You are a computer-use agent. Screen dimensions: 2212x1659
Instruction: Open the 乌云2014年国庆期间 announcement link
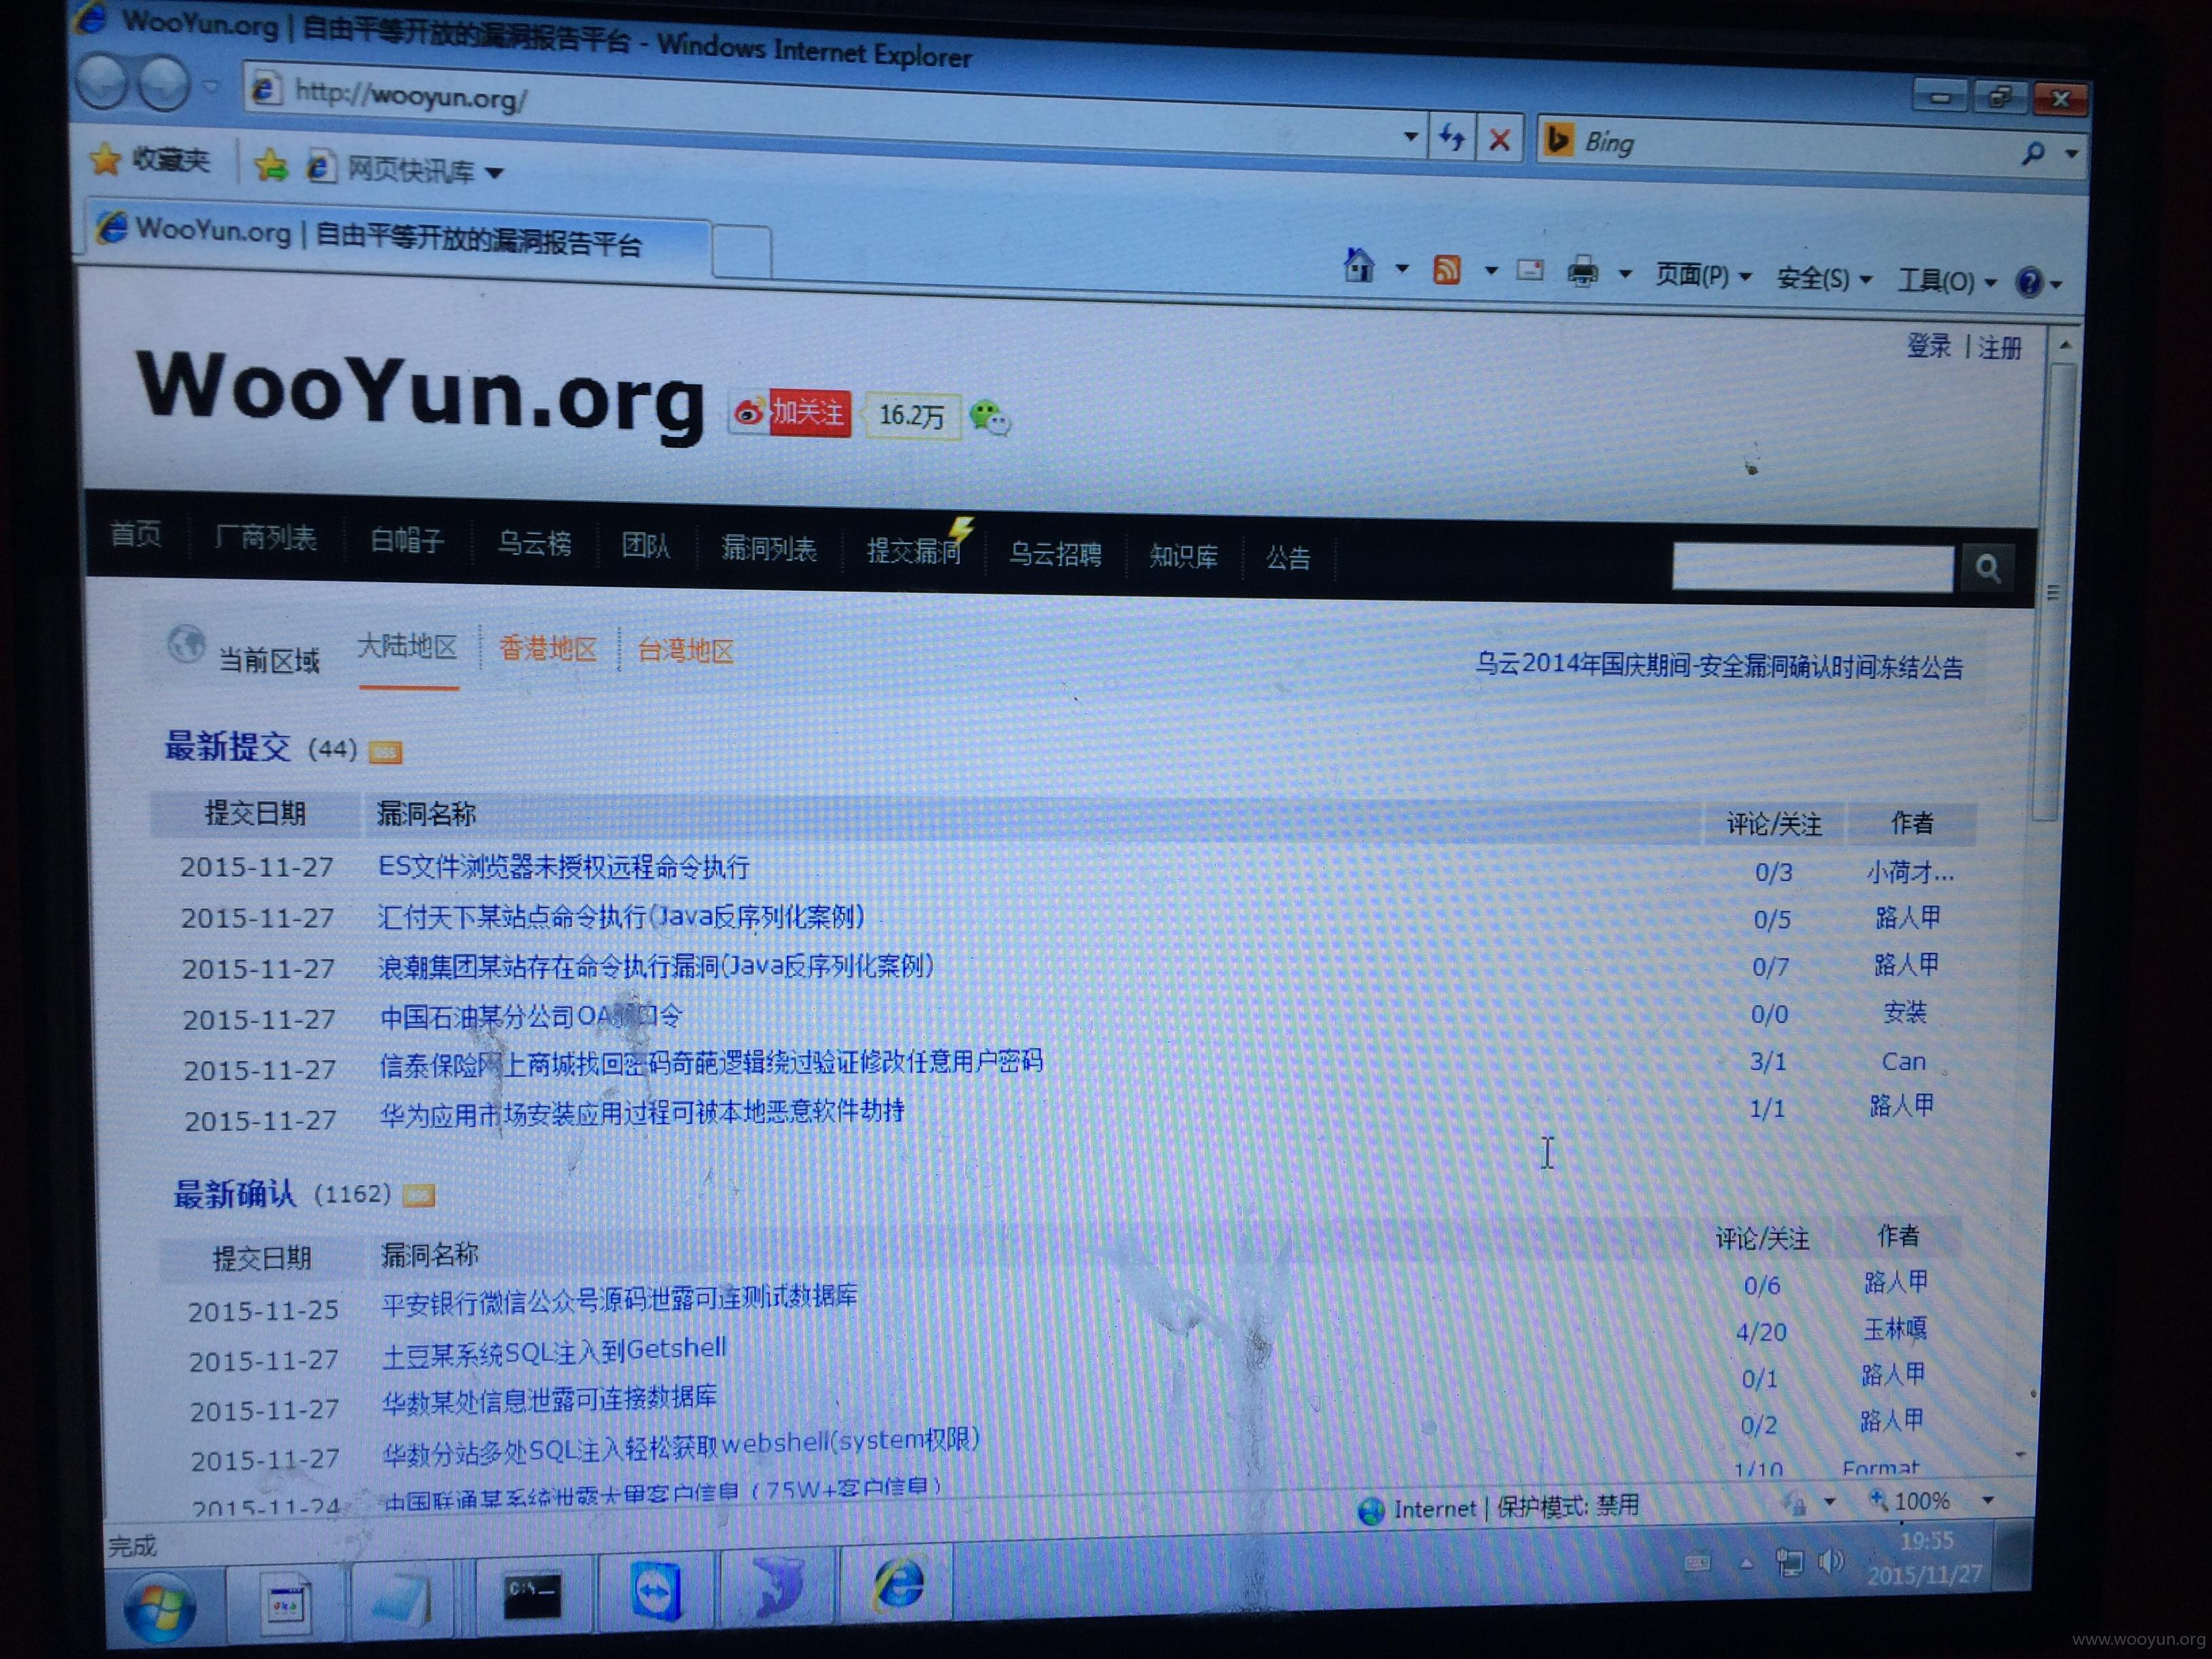(1719, 665)
